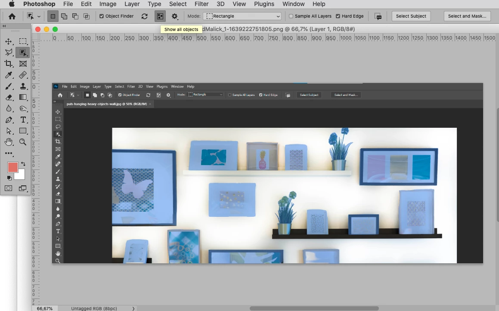This screenshot has width=499, height=311.
Task: Select the Spot Healing Brush tool
Action: 23,75
